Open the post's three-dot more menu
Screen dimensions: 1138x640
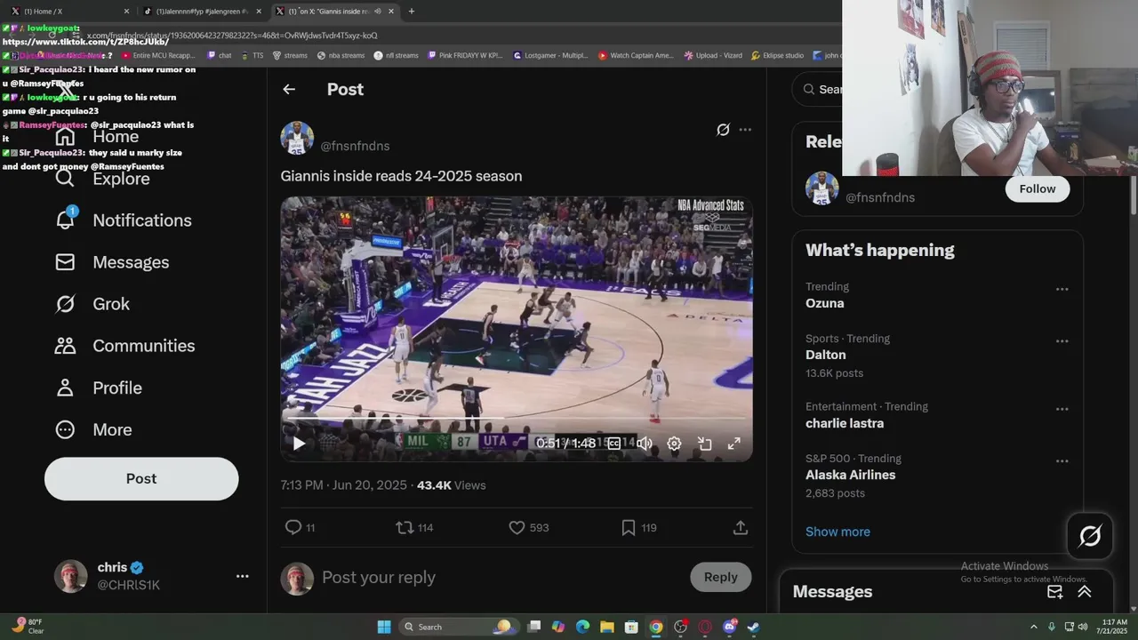(x=745, y=130)
